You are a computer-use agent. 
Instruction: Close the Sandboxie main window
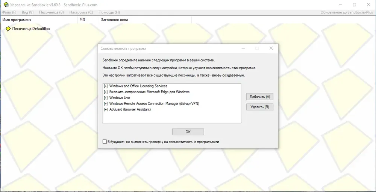click(369, 5)
